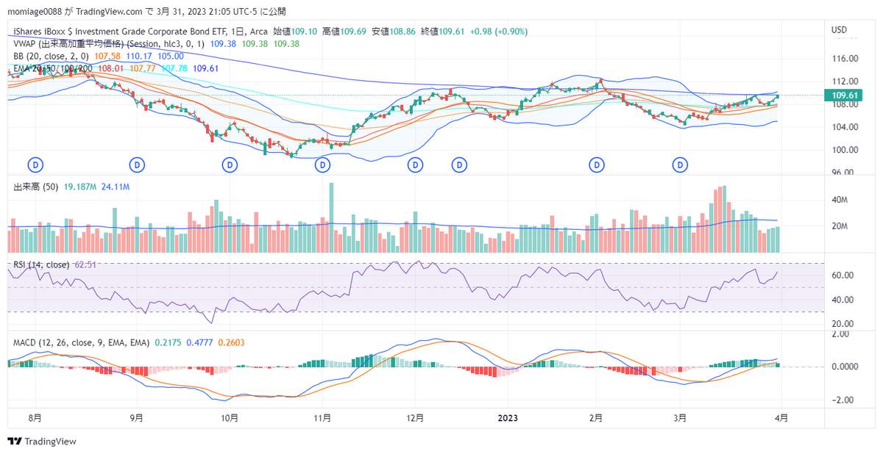
Task: Click the 116.00 price axis label
Action: coord(844,58)
